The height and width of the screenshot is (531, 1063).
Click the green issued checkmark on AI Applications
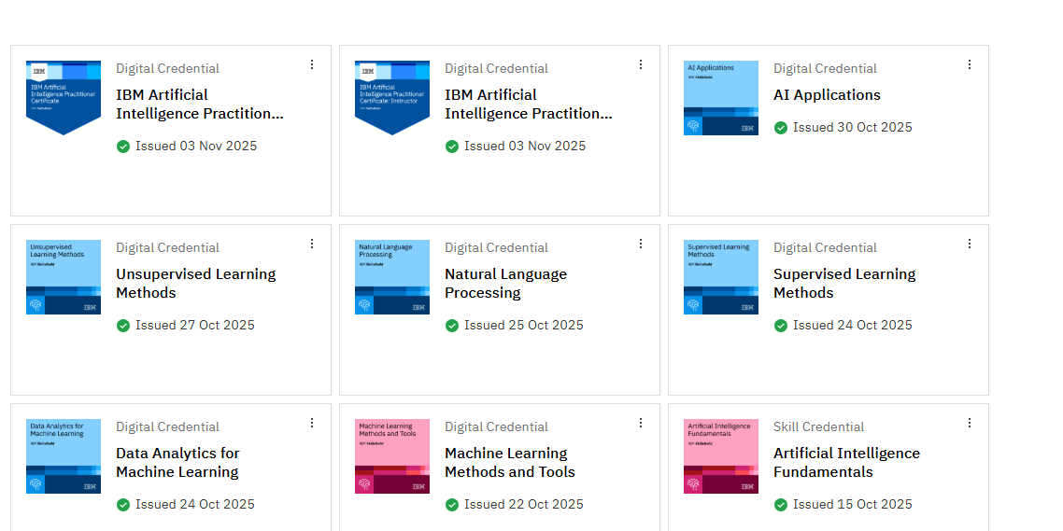(781, 127)
